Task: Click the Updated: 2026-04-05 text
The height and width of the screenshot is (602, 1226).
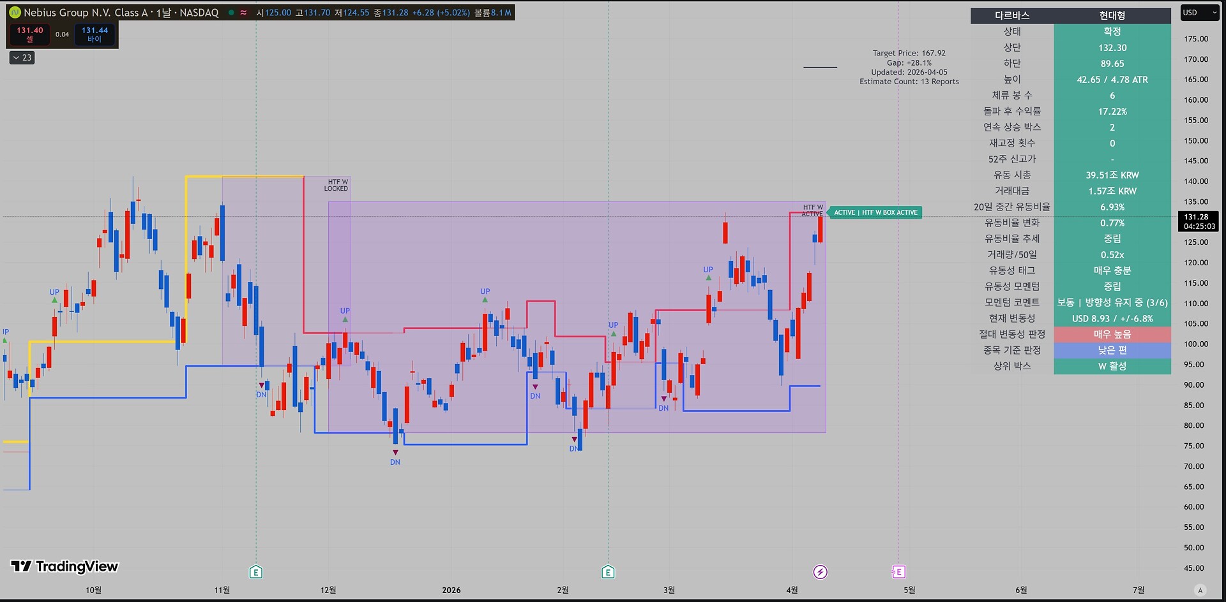Action: tap(909, 72)
